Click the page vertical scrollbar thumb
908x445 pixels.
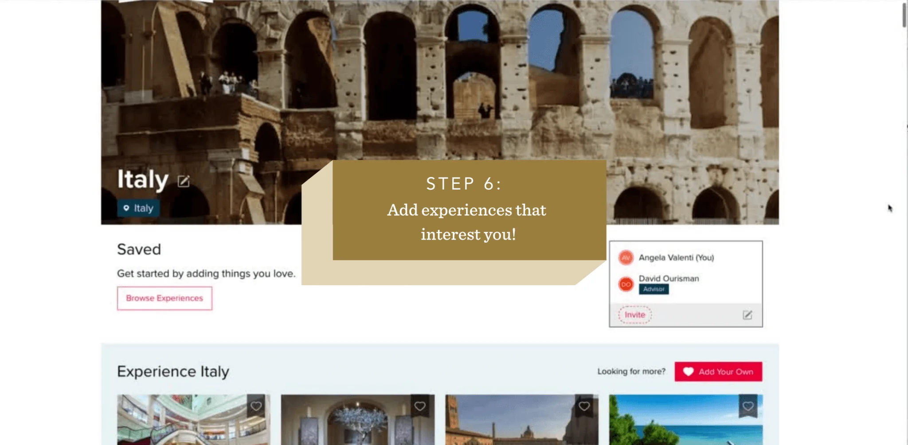[x=904, y=15]
